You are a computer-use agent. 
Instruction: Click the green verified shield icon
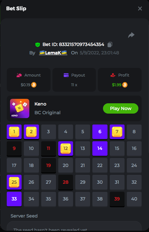coord(38,44)
